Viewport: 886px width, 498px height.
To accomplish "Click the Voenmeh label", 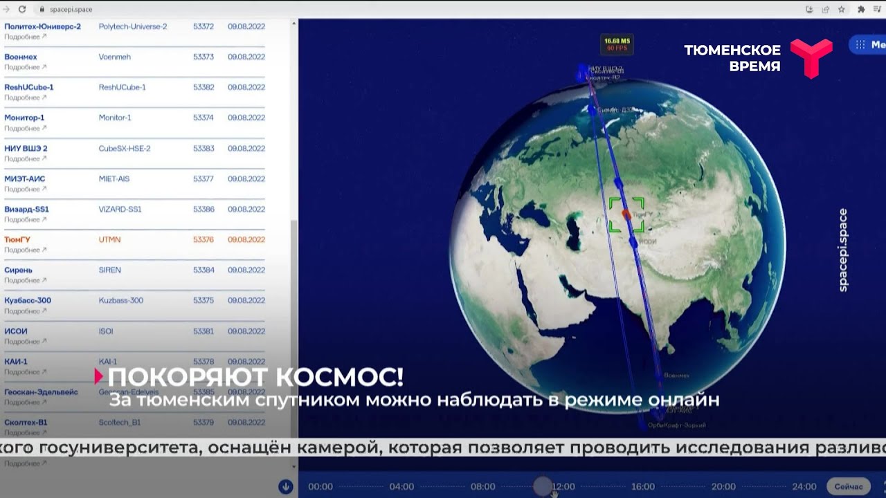I will [114, 57].
